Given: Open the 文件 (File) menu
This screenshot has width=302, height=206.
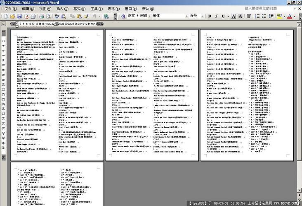Looking at the screenshot, I should point(8,9).
